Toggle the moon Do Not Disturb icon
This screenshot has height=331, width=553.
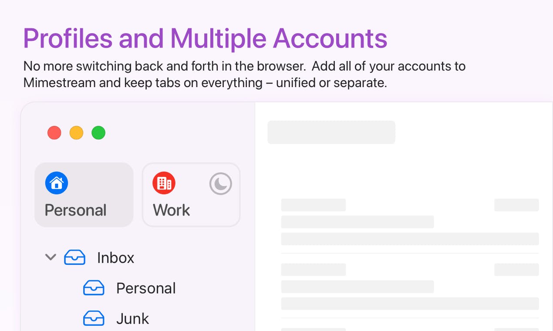[x=221, y=183]
